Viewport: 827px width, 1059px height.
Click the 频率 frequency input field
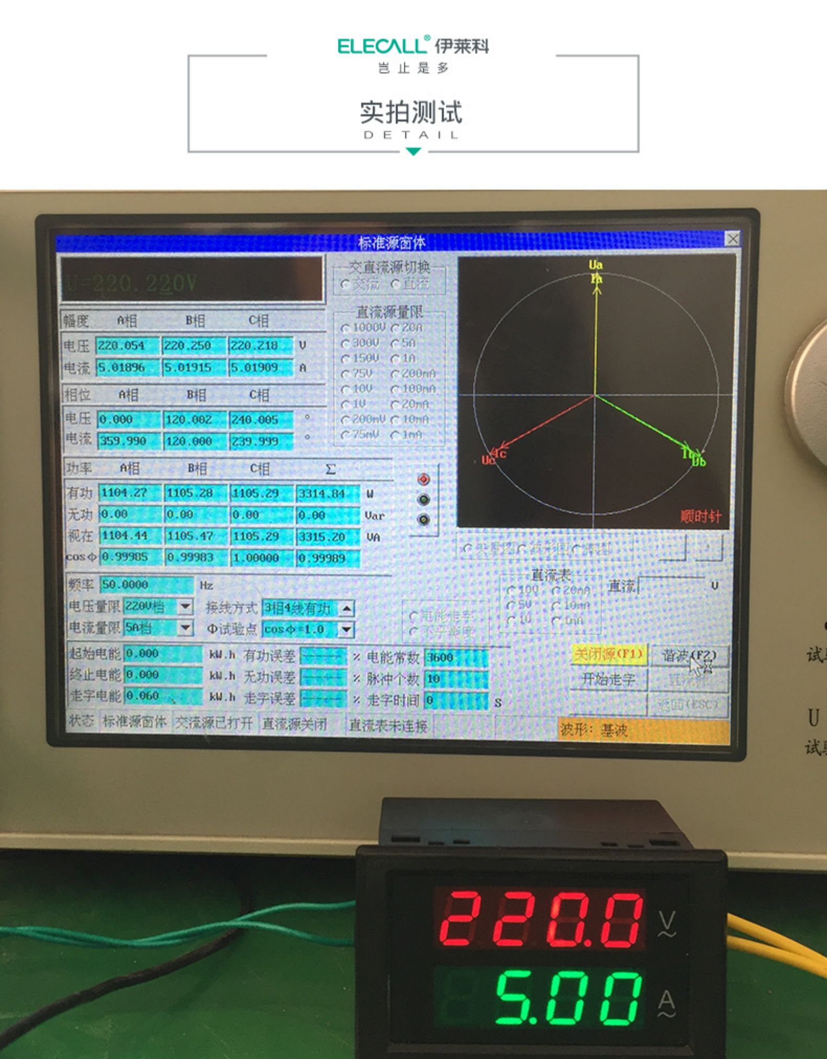click(x=146, y=585)
